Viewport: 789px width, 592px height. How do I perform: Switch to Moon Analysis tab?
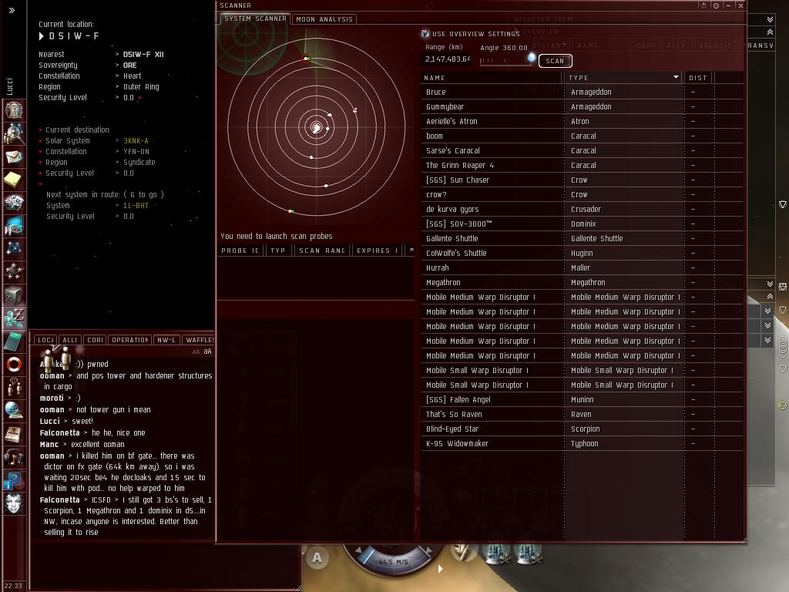[x=324, y=19]
